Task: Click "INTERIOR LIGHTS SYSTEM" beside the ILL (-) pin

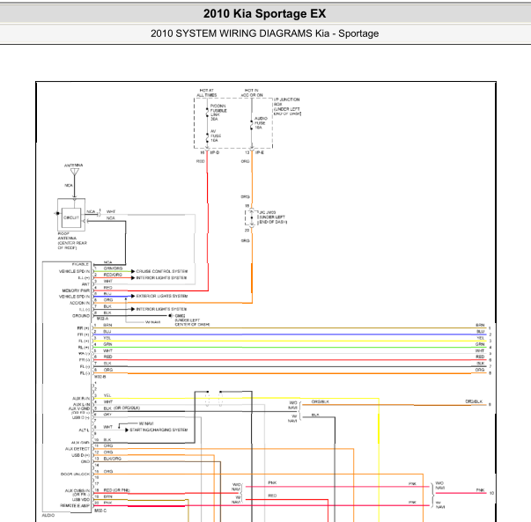Action: (161, 309)
